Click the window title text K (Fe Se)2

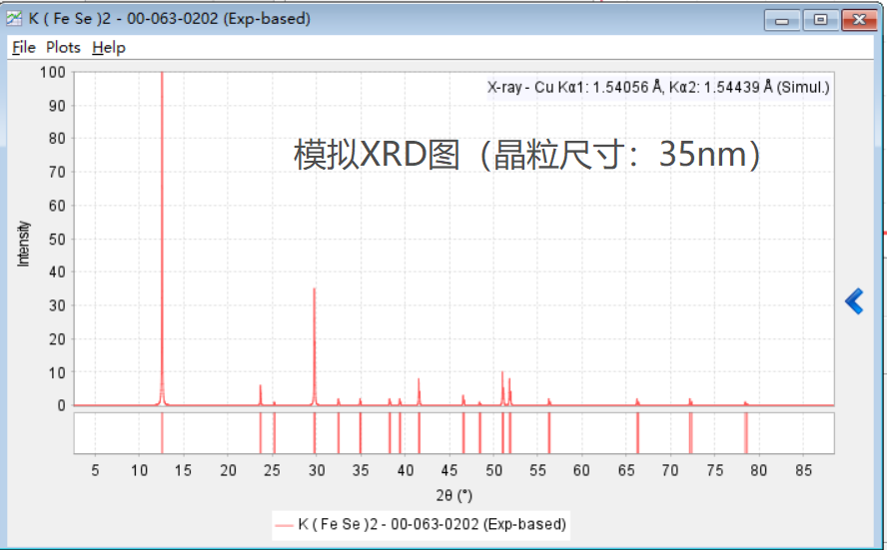pyautogui.click(x=169, y=19)
